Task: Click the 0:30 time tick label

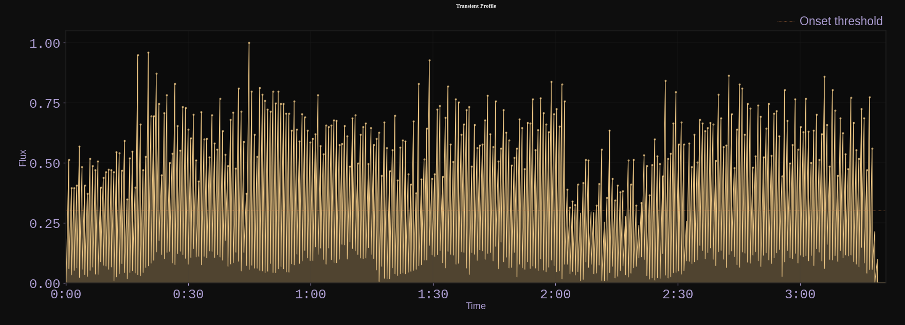Action: 188,295
